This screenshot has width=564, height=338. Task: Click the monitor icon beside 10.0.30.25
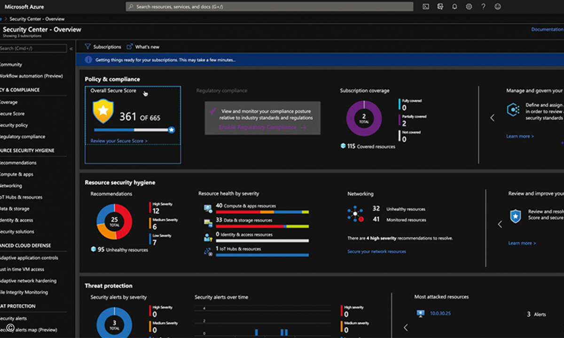(421, 313)
